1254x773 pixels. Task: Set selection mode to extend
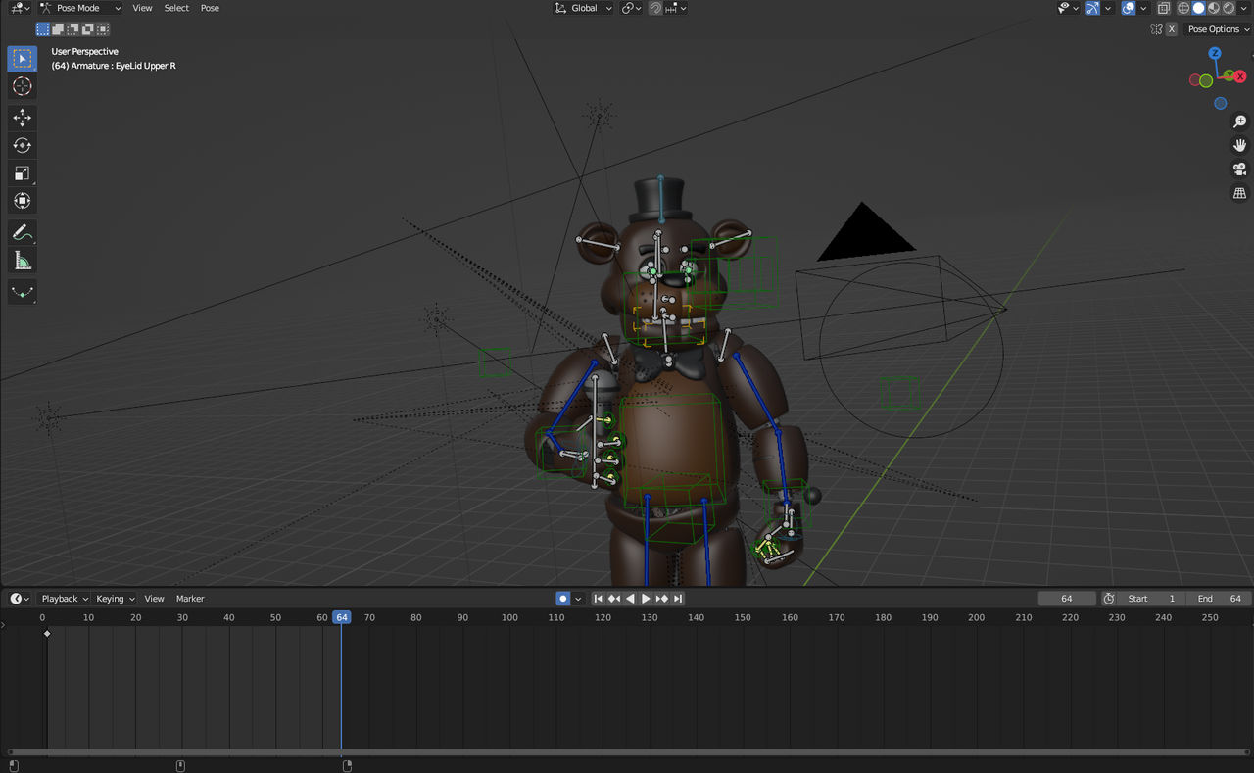[58, 29]
